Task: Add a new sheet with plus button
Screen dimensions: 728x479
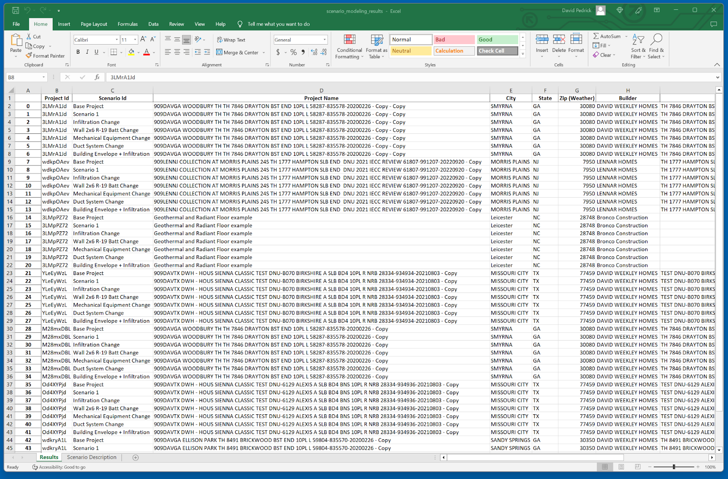Action: point(136,458)
